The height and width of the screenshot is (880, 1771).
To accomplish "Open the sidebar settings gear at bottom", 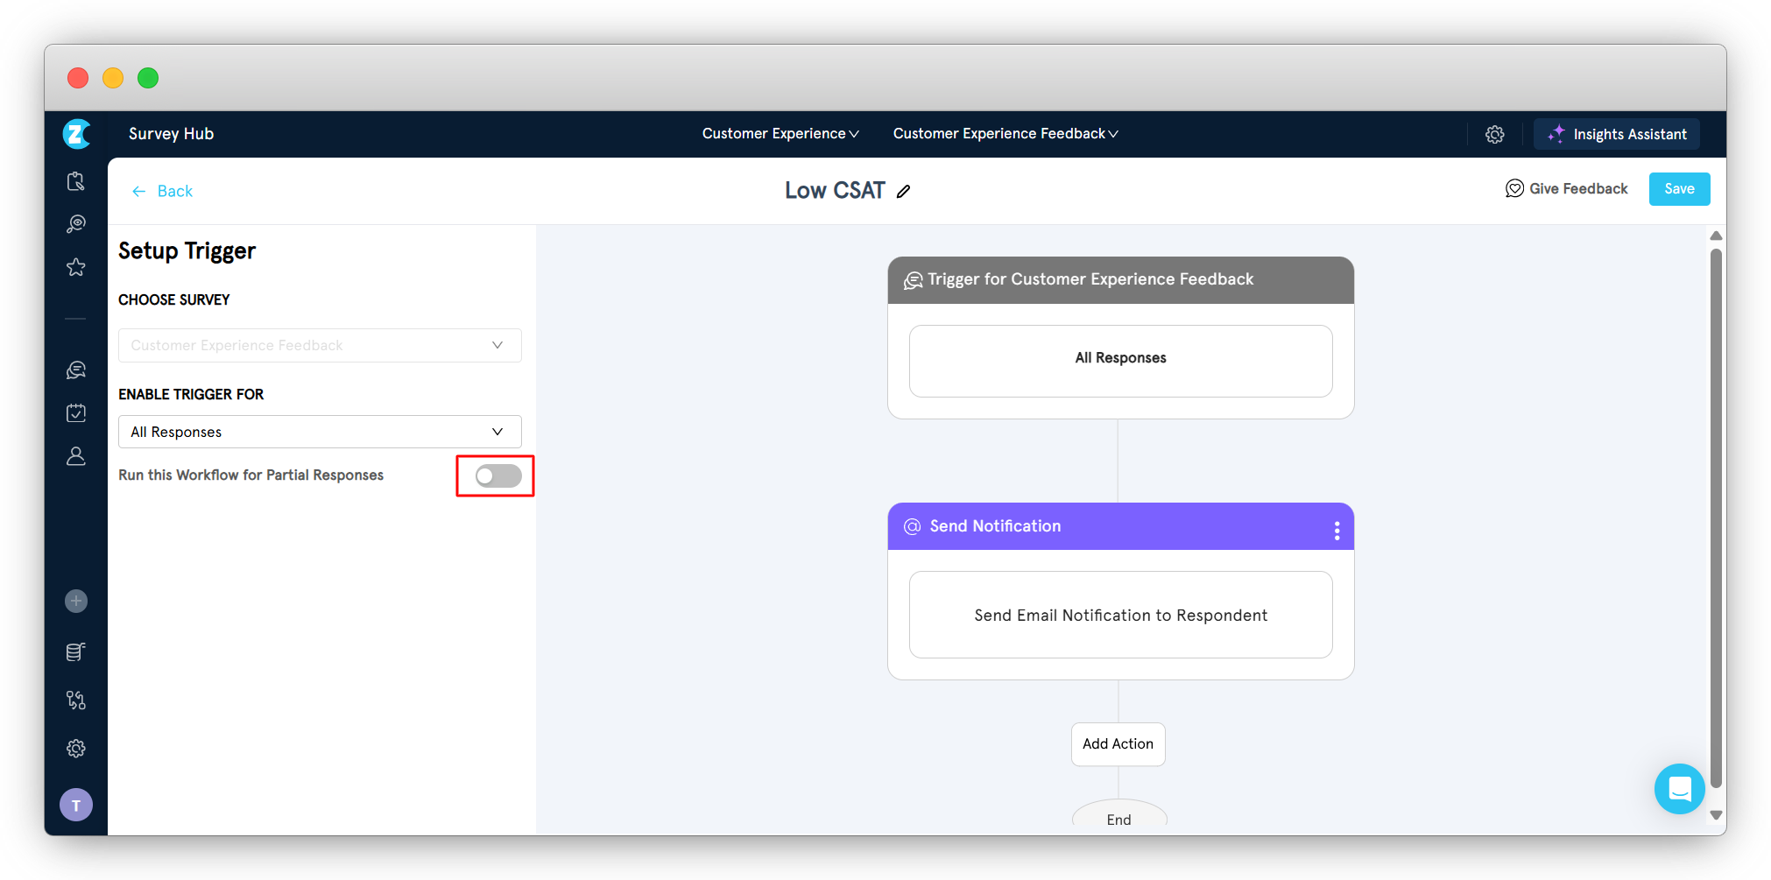I will [x=76, y=749].
